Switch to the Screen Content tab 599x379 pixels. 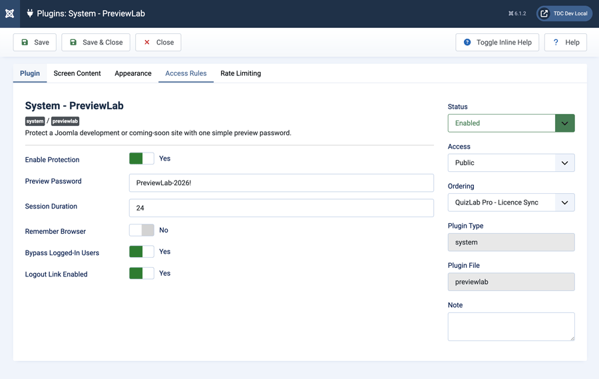(x=77, y=73)
